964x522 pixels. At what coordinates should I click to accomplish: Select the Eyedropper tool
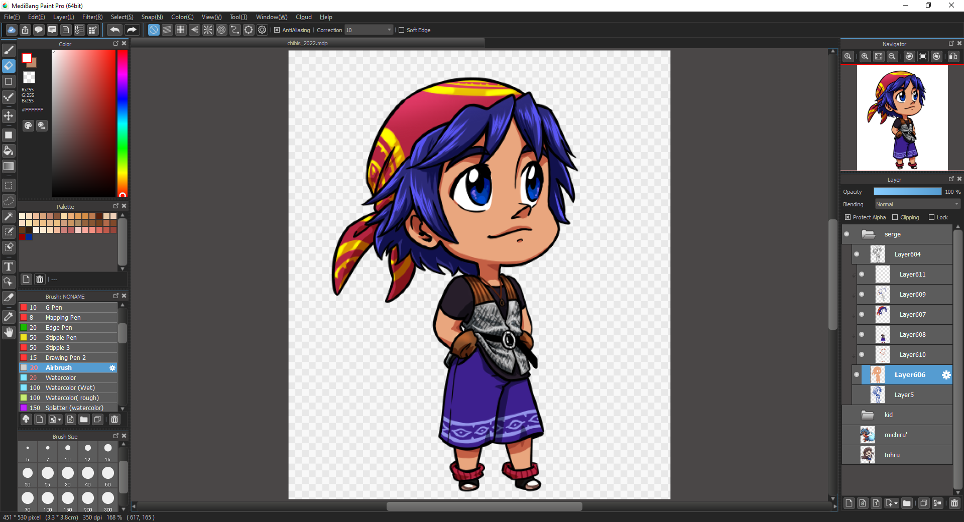[x=9, y=317]
